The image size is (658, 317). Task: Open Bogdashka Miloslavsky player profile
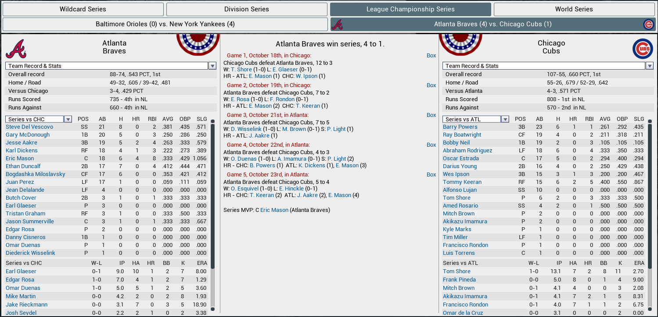pyautogui.click(x=36, y=174)
